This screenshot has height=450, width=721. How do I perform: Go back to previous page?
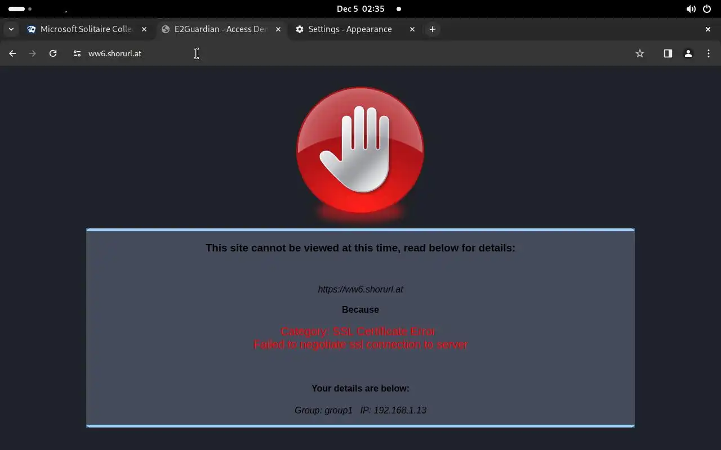click(x=12, y=53)
